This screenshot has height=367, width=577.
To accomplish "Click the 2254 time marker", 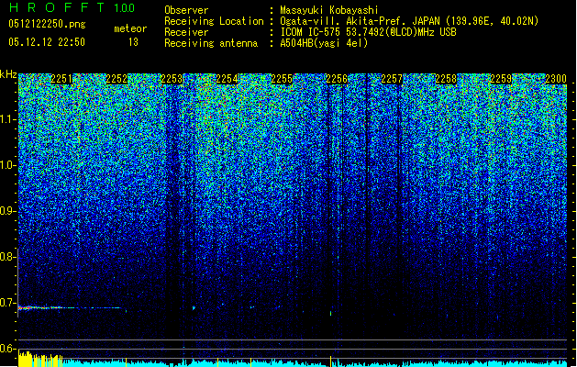I will pyautogui.click(x=227, y=79).
